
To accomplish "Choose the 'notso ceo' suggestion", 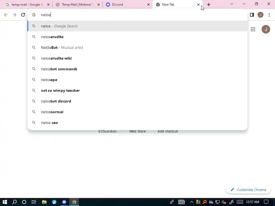I will coord(137,123).
